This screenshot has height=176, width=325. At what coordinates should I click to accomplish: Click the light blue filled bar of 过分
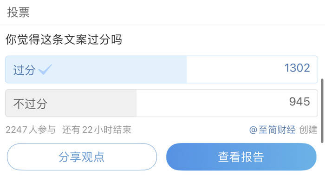(x=96, y=70)
